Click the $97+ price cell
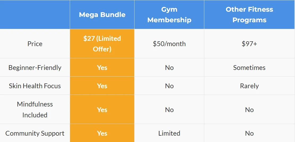Image resolution: width=295 pixels, height=142 pixels. [249, 44]
